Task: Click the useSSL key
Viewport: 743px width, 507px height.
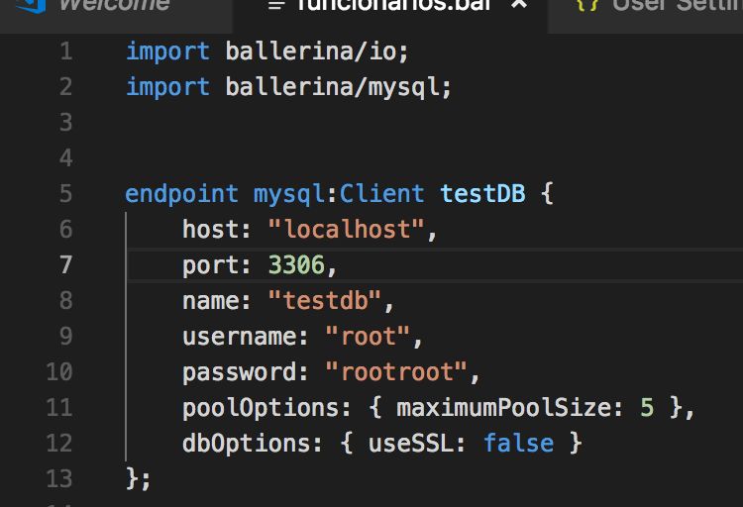Action: click(410, 444)
